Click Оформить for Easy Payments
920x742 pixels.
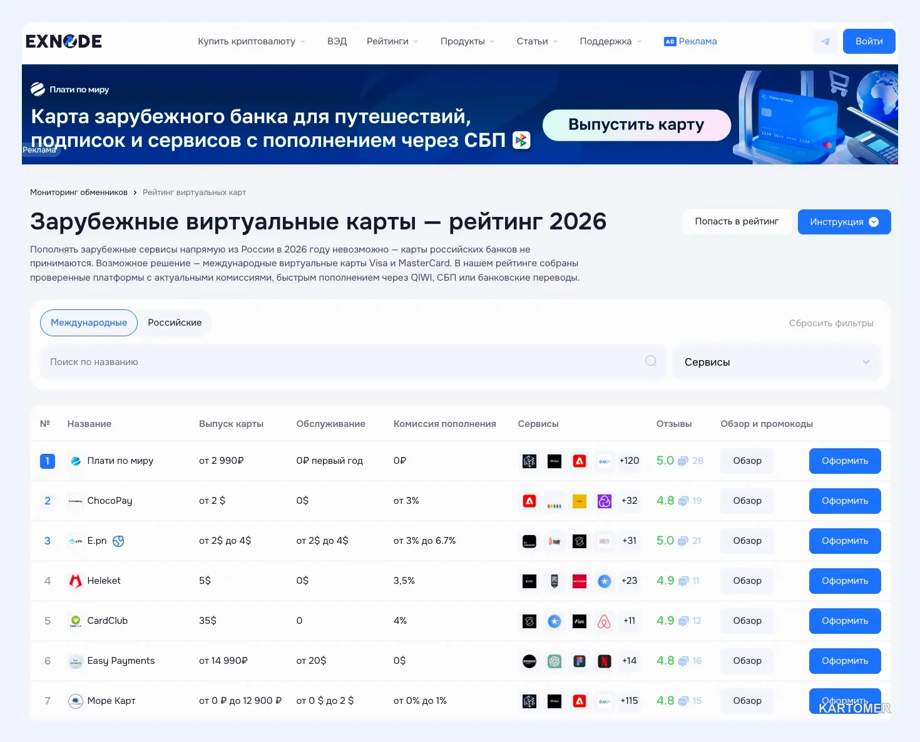(x=845, y=661)
